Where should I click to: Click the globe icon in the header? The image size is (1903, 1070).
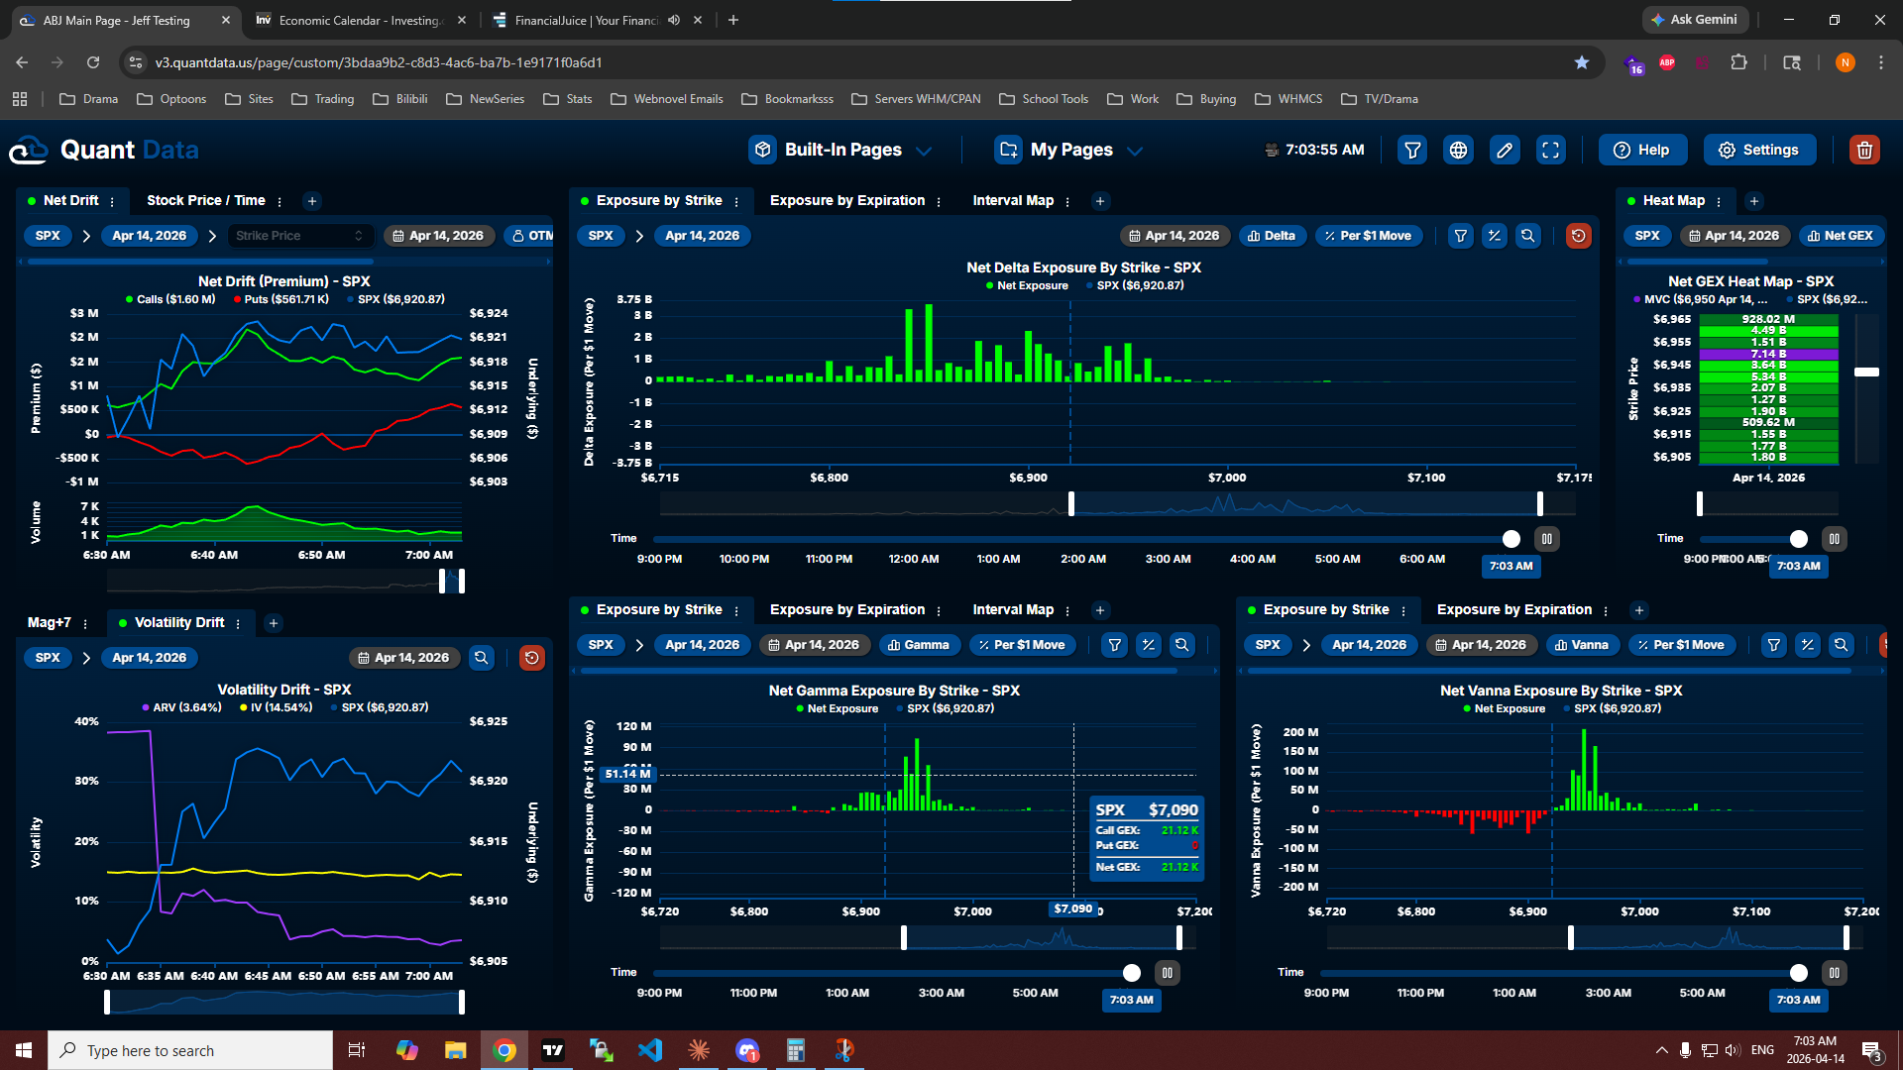click(1458, 150)
